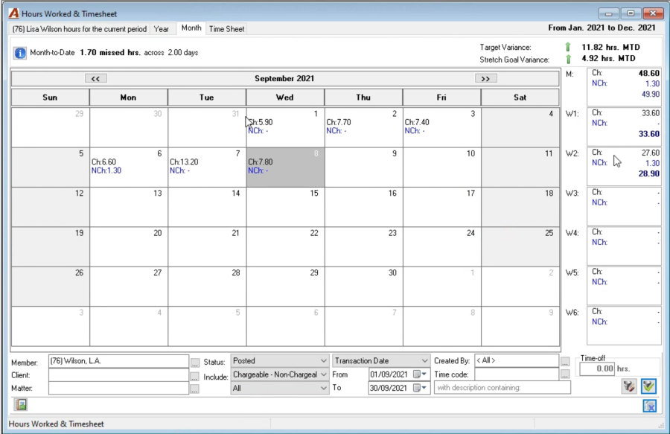This screenshot has height=434, width=670.
Task: Expand the Include Chargeable - Non-Chargeable dropdown
Action: coord(324,374)
